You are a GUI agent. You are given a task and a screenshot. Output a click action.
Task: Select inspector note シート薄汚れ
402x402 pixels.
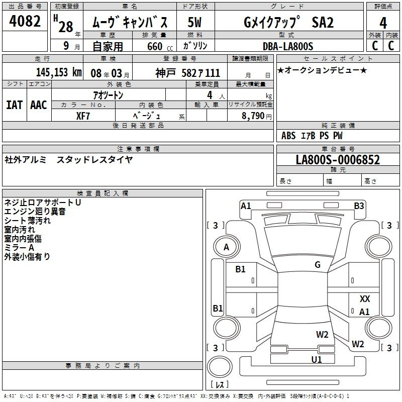point(28,221)
